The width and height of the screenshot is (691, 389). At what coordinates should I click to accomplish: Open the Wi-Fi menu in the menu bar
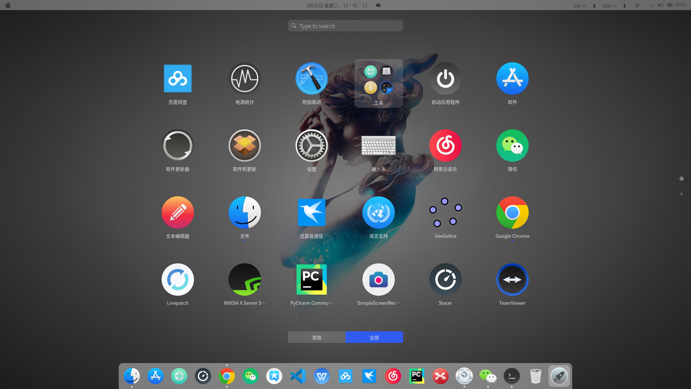tap(651, 5)
